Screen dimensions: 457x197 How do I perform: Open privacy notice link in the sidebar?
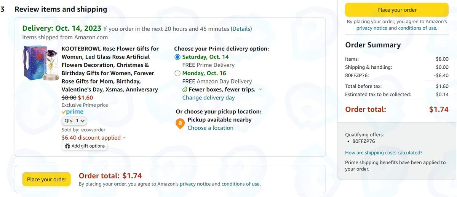372,28
